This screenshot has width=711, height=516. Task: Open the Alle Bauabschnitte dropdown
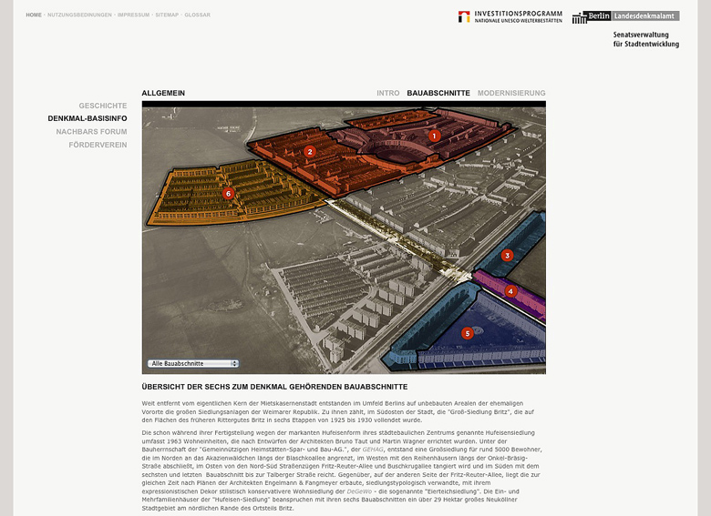(193, 363)
